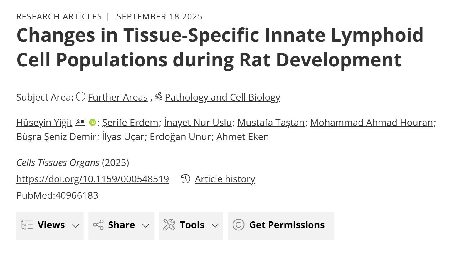Follow the DOI link for the article
The width and height of the screenshot is (452, 254).
tap(93, 179)
